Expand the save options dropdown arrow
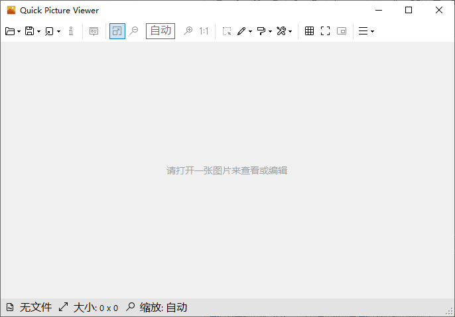This screenshot has width=455, height=317. point(38,31)
